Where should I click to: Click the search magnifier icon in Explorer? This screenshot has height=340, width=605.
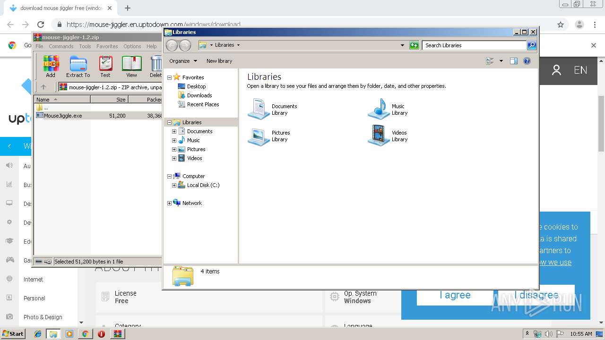pyautogui.click(x=532, y=45)
